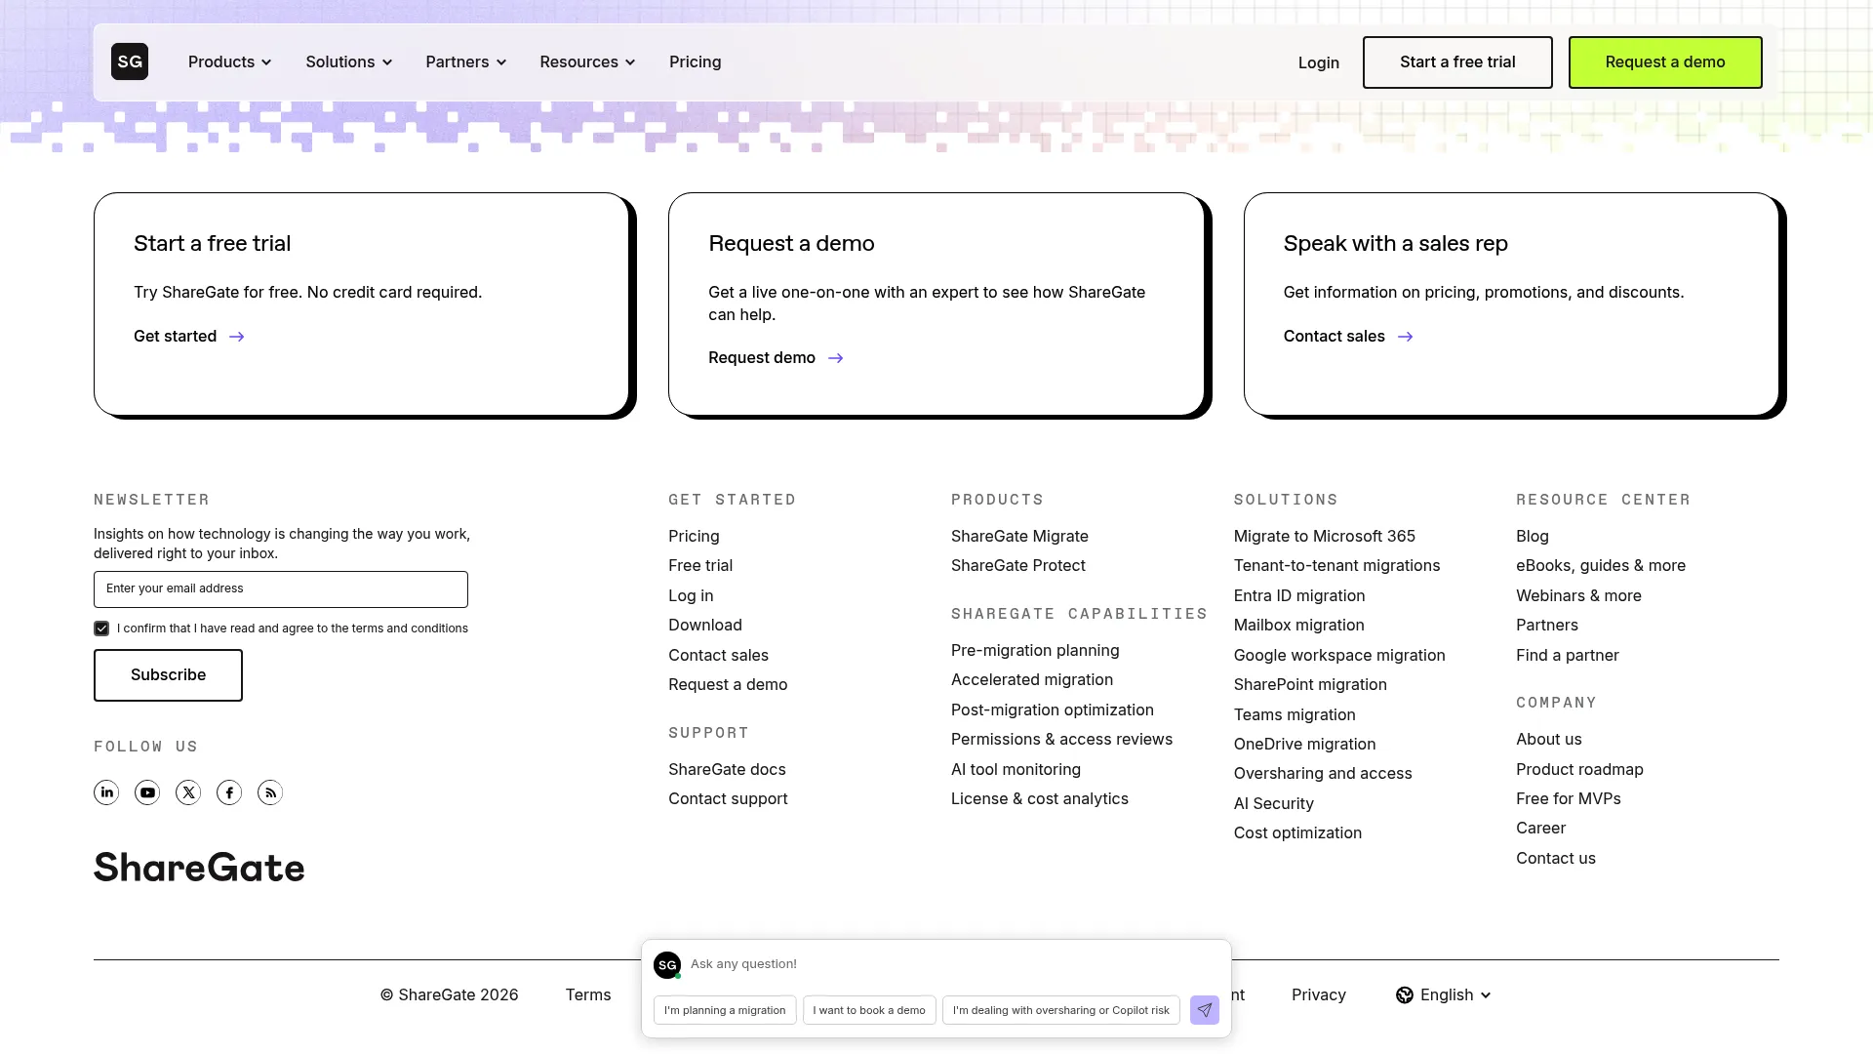The image size is (1873, 1054).
Task: Click the green Request a demo button
Action: [1665, 62]
